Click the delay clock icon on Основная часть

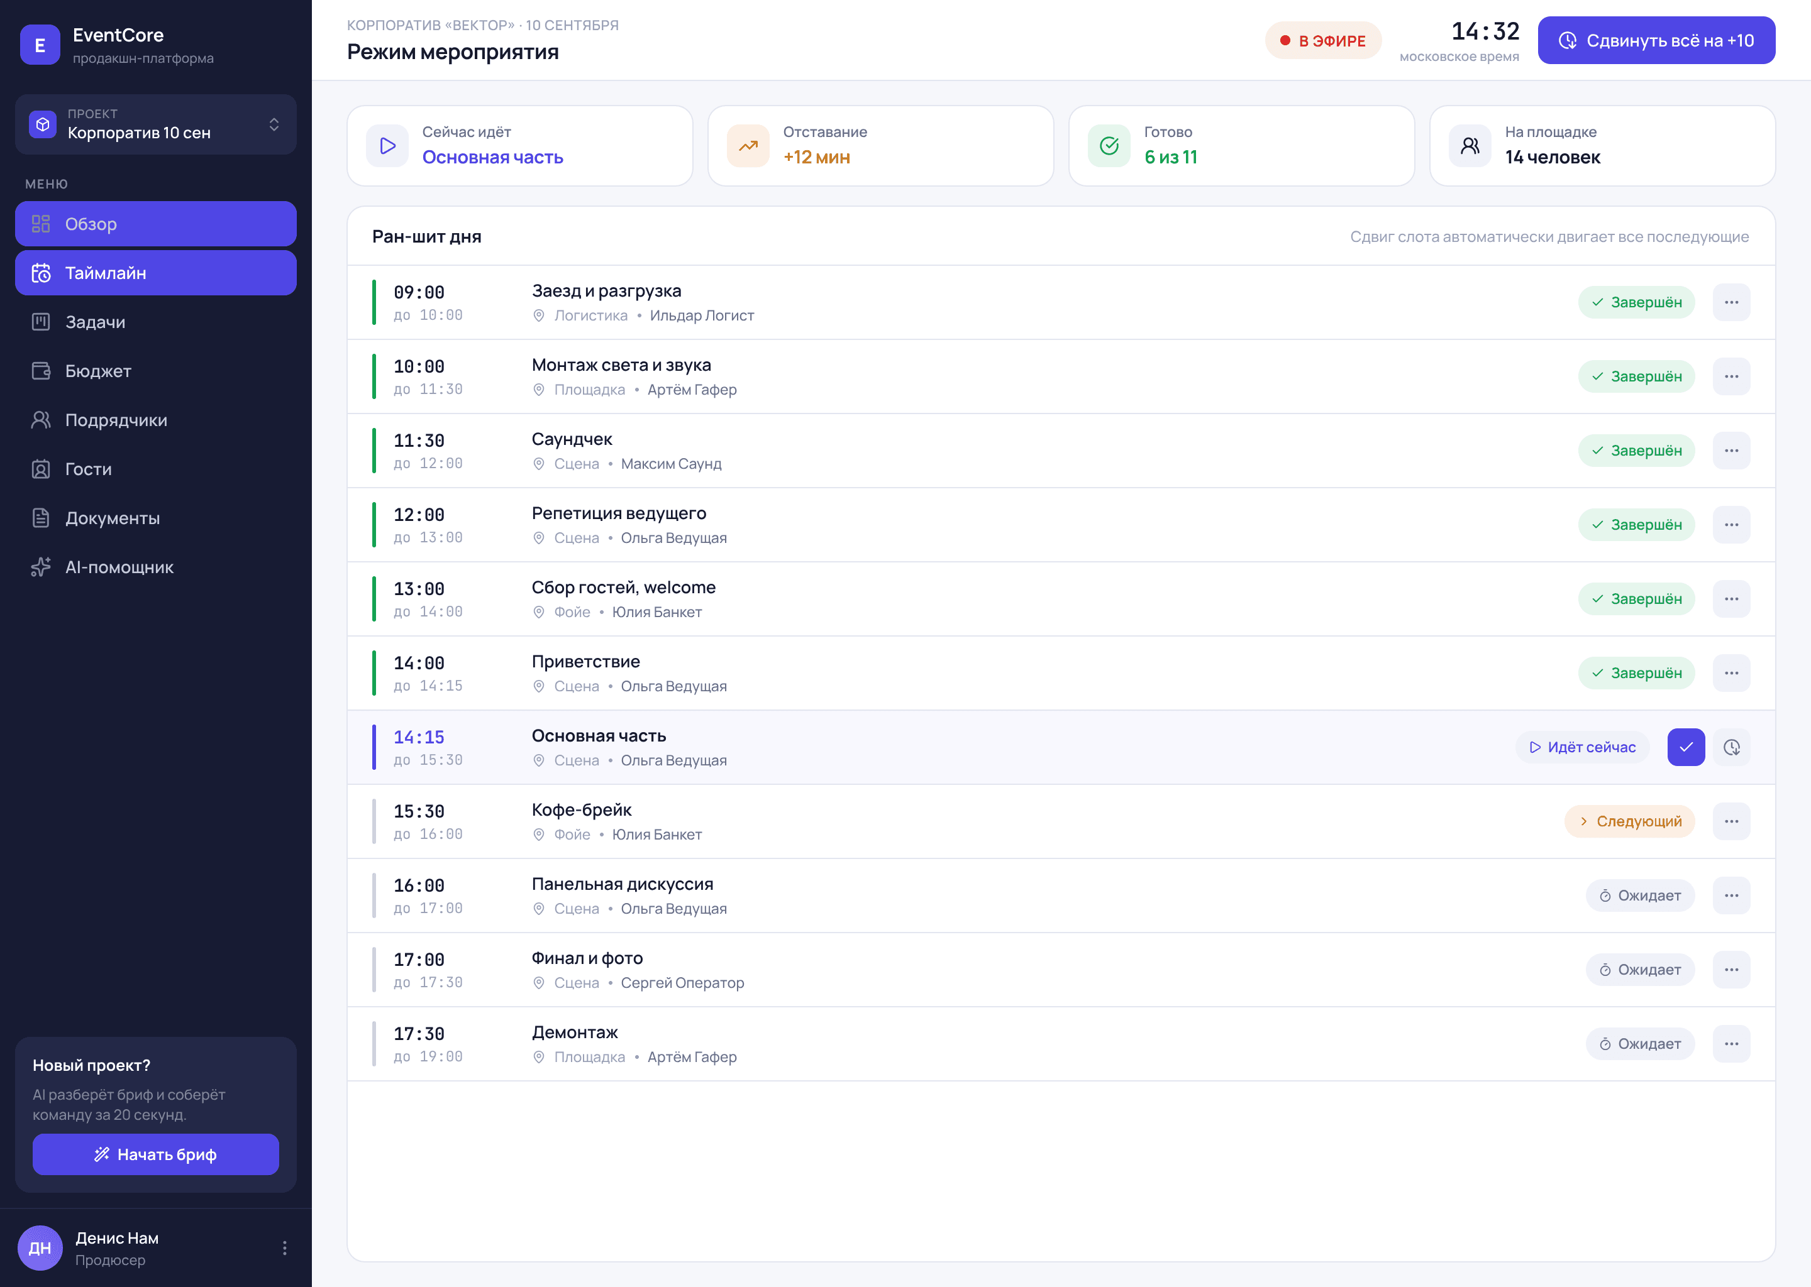(x=1732, y=747)
